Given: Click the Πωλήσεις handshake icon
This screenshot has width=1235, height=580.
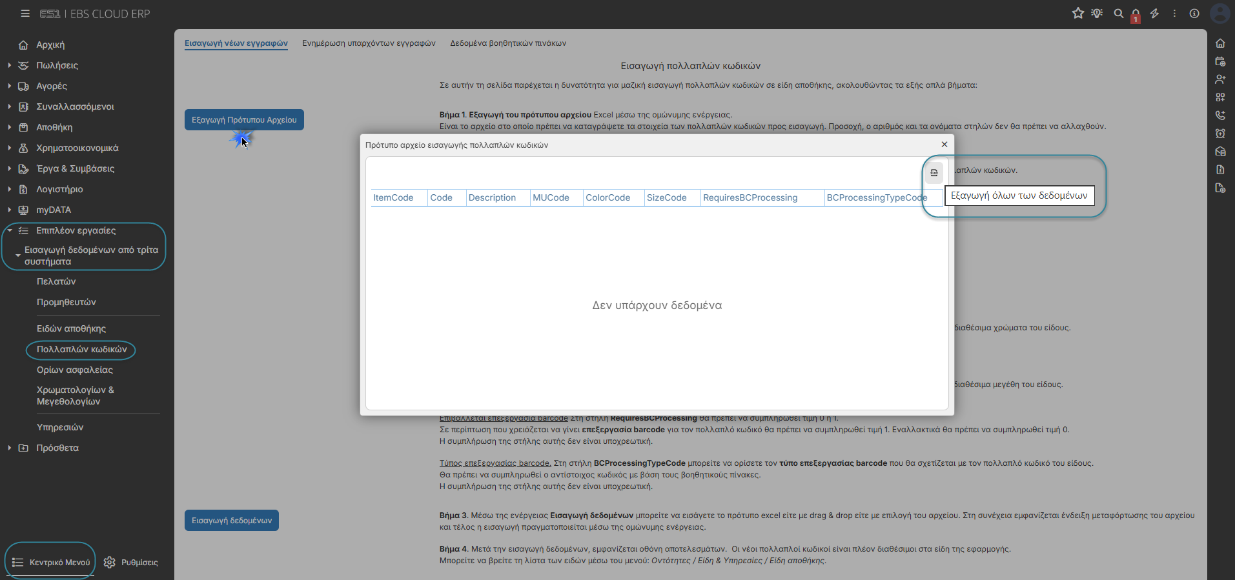Looking at the screenshot, I should [x=23, y=65].
